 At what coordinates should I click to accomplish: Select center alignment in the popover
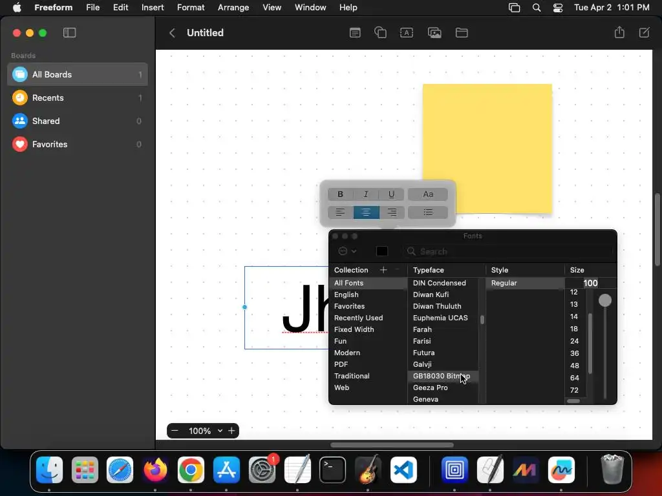click(x=366, y=212)
